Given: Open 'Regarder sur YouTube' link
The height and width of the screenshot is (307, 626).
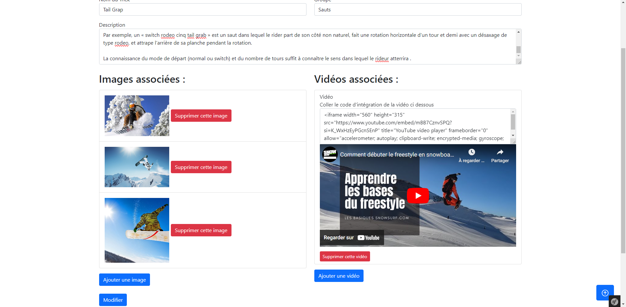Looking at the screenshot, I should 352,238.
